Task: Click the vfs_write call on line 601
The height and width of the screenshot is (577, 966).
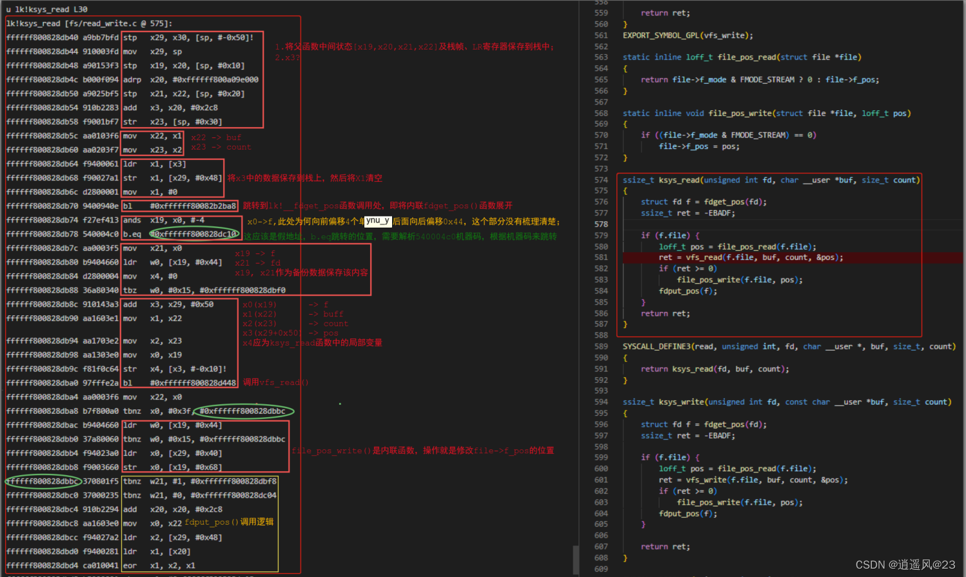Action: 753,480
